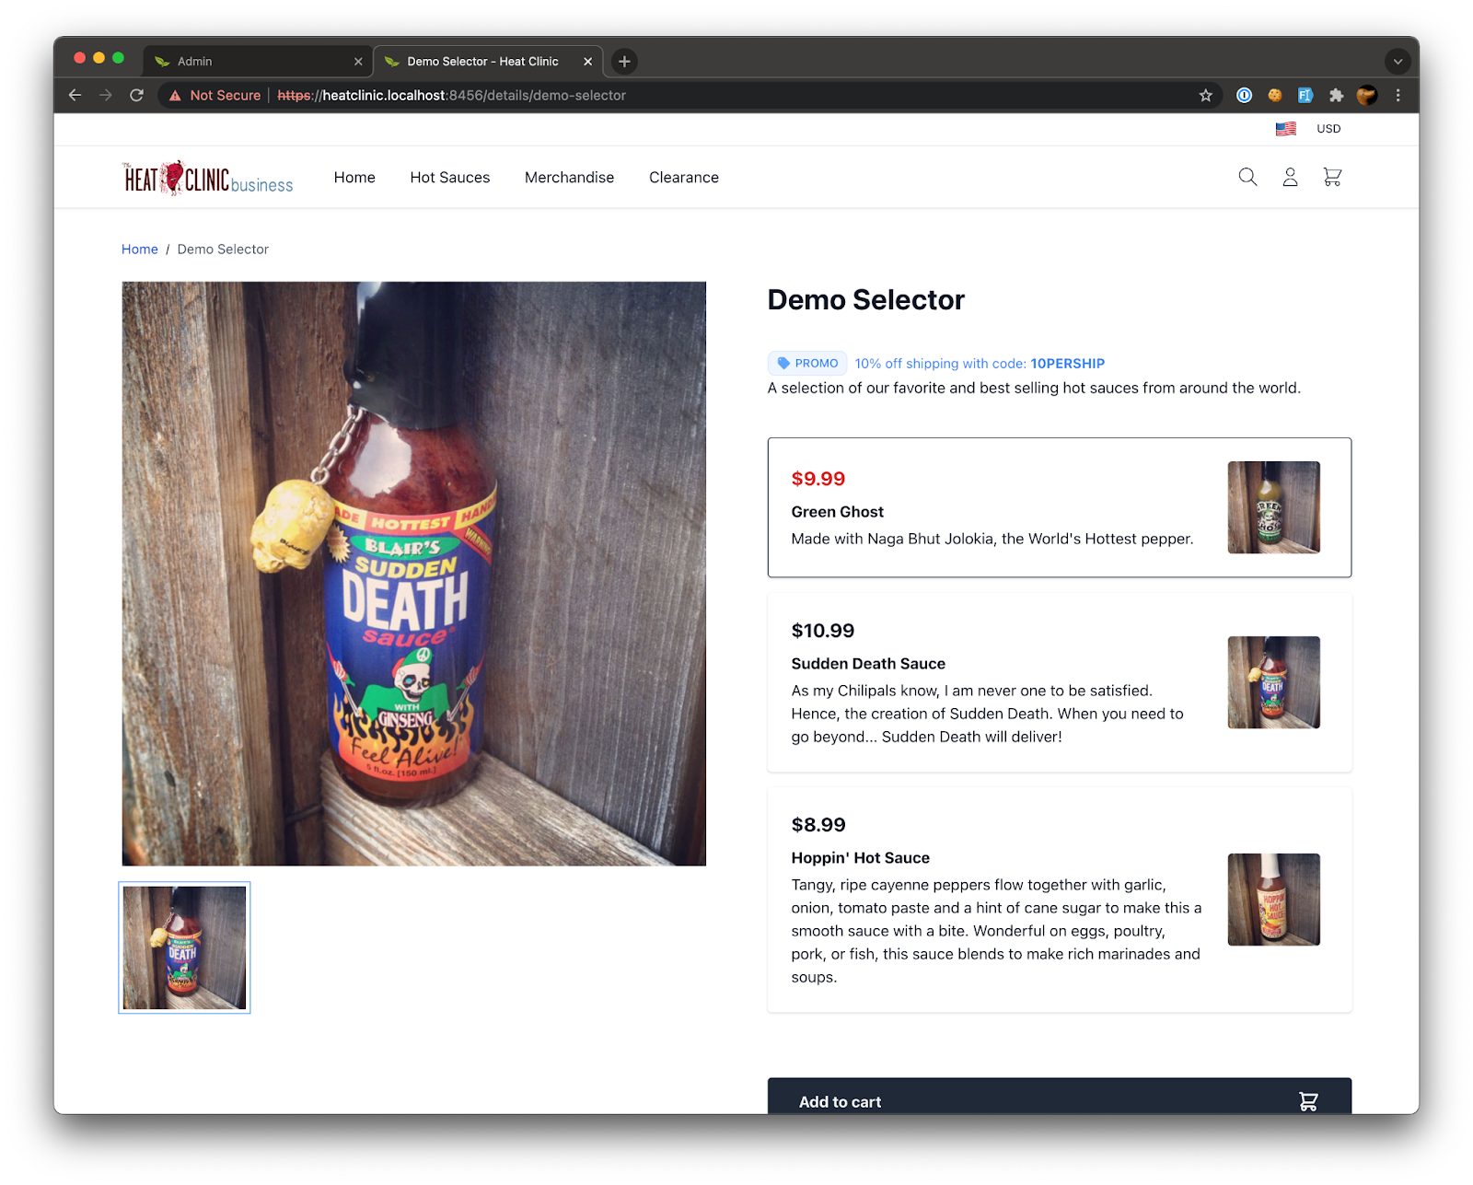Open the USD currency selector
This screenshot has height=1185, width=1473.
click(x=1328, y=129)
